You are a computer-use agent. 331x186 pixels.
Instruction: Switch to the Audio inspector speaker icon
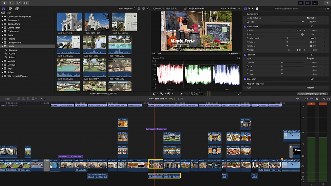pos(254,8)
